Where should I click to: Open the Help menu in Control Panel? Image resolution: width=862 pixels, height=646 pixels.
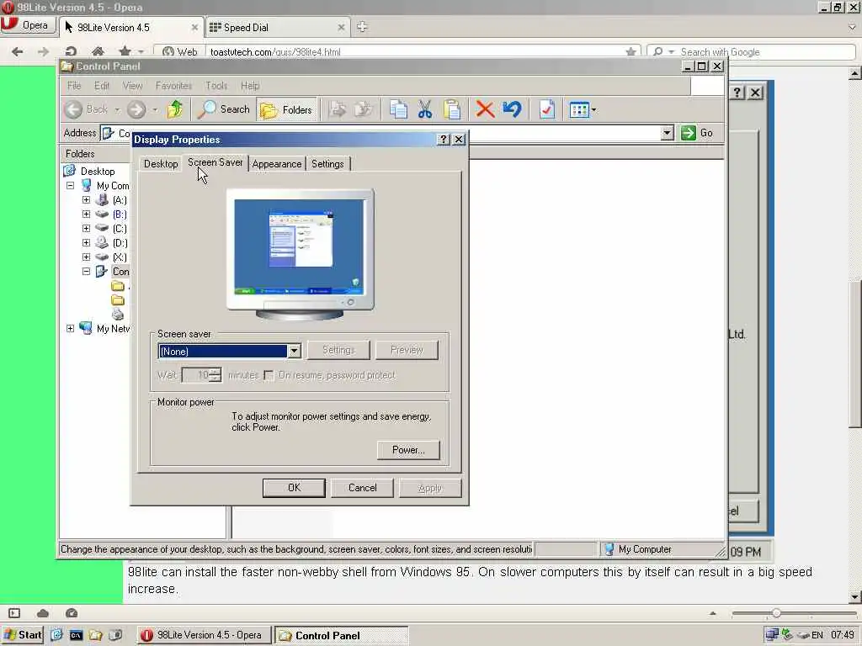250,86
